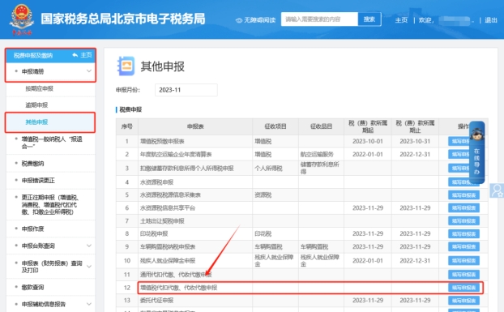Expand the 申报辅助信息报告 chevron
Viewport: 504px width, 312px height.
(x=89, y=304)
